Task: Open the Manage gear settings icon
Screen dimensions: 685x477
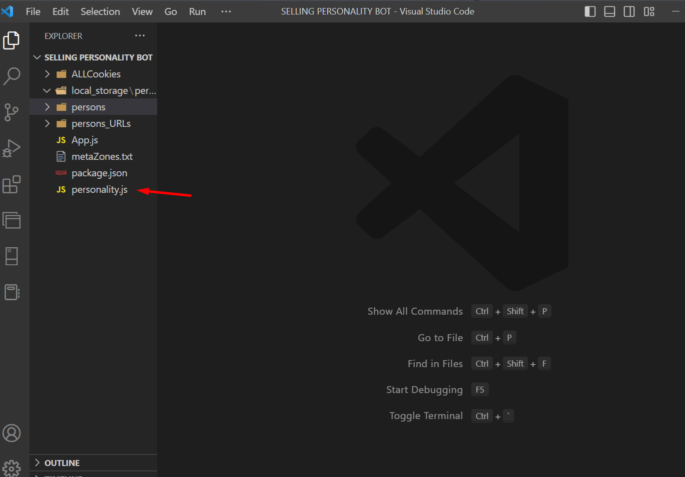Action: coord(12,468)
